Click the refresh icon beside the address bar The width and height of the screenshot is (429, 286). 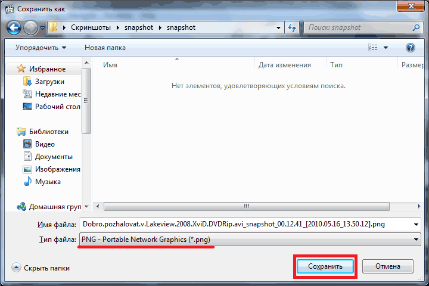click(x=292, y=27)
